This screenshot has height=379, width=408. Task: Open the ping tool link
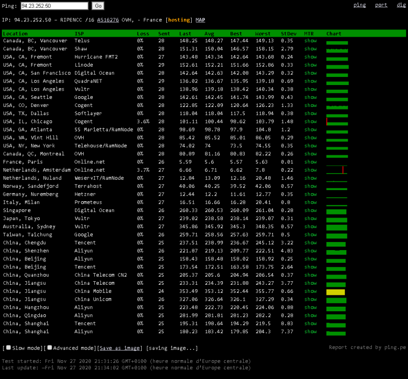[360, 5]
